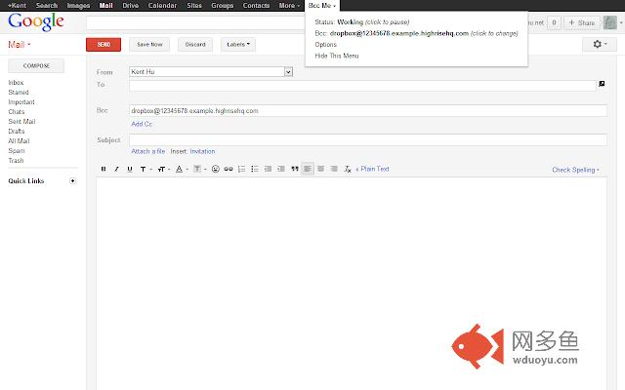Open the text color picker

[x=182, y=169]
